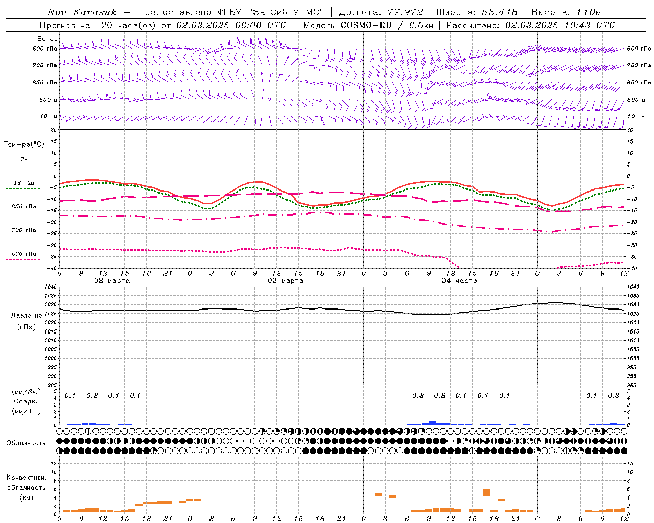Click the '(мм/1ч.)' precipitation unit label
Image resolution: width=654 pixels, height=523 pixels.
pyautogui.click(x=26, y=411)
